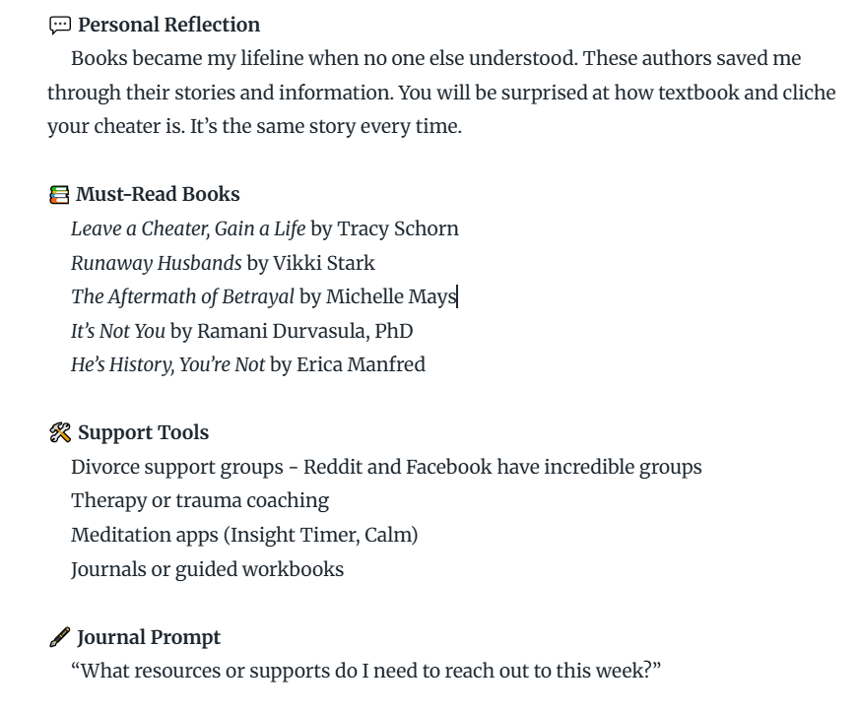Click the Support Tools heading text
Image resolution: width=860 pixels, height=712 pixels.
(x=143, y=433)
